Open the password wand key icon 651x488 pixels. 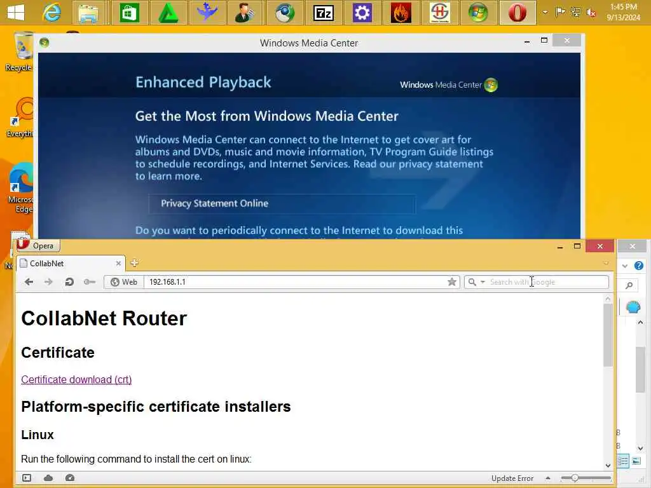(x=89, y=282)
